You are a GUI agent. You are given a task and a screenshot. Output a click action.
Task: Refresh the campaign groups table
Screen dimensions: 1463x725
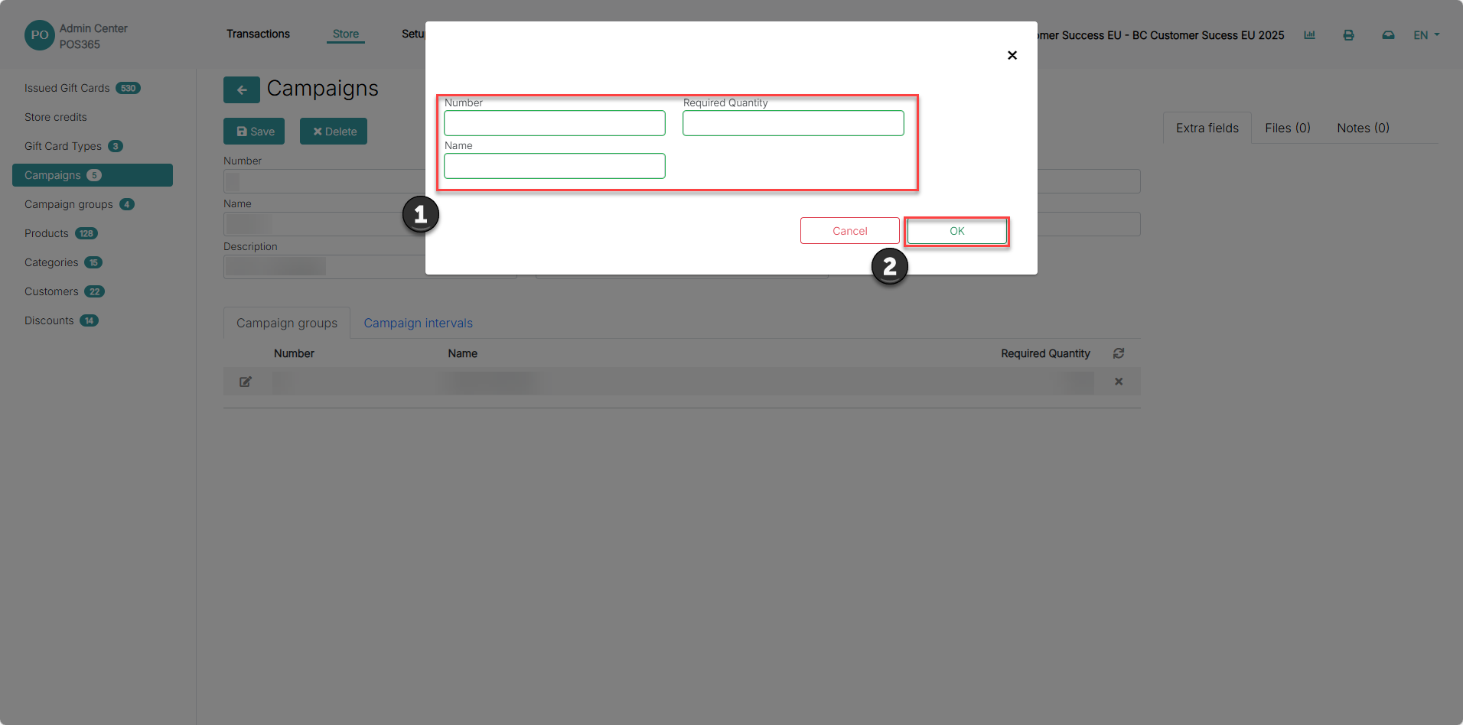[1119, 353]
